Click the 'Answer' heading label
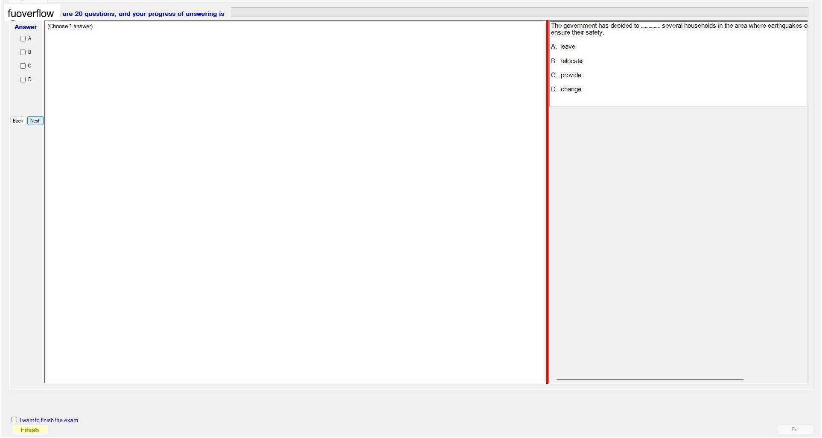The image size is (822, 438). pyautogui.click(x=26, y=27)
